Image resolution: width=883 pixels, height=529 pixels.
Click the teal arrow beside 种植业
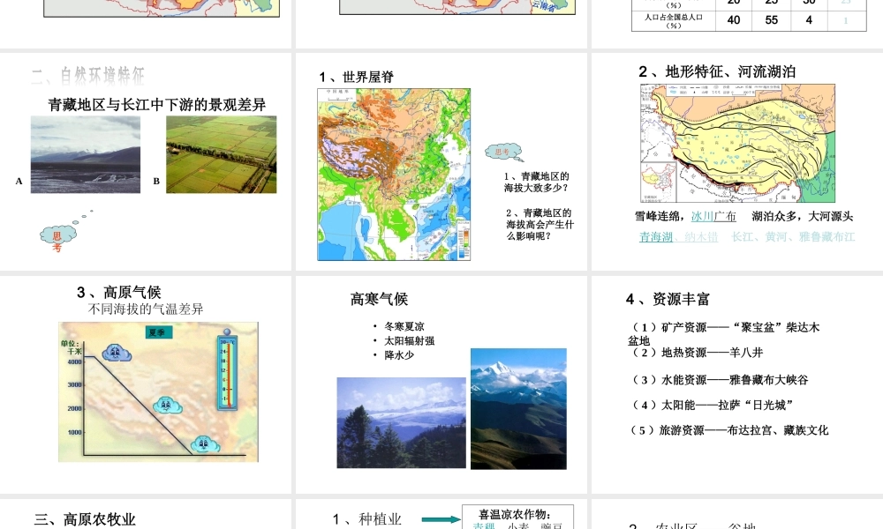(x=441, y=519)
